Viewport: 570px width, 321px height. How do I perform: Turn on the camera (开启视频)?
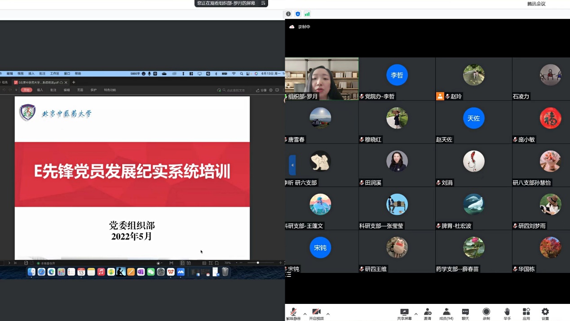click(316, 313)
